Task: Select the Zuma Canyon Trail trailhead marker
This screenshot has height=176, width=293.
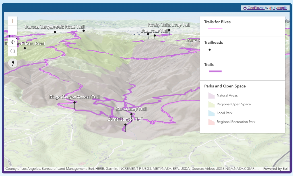Action: coord(125,125)
